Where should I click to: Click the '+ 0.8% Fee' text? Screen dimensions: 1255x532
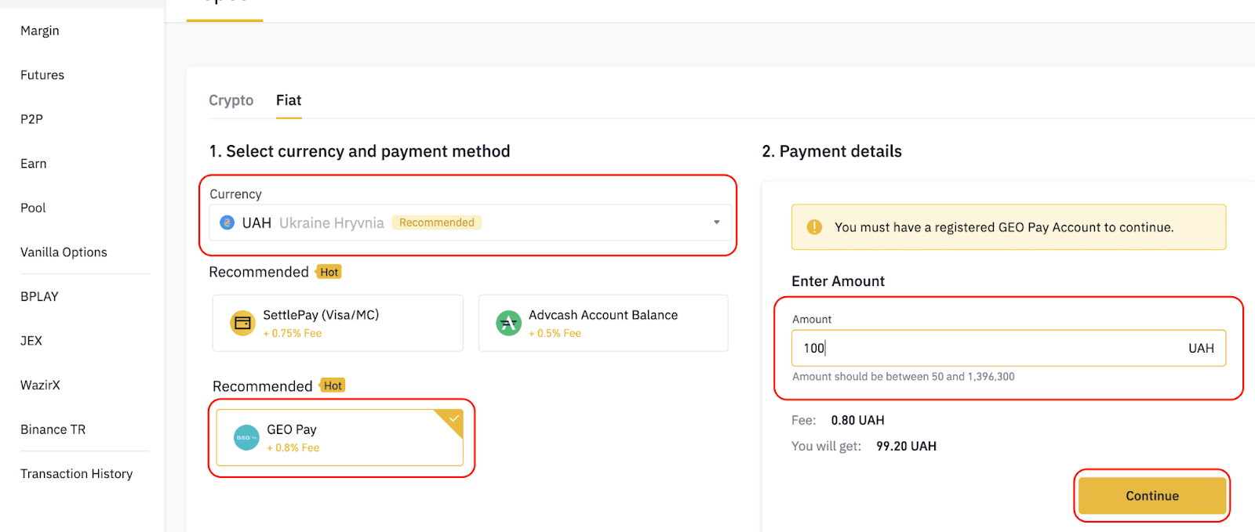293,447
